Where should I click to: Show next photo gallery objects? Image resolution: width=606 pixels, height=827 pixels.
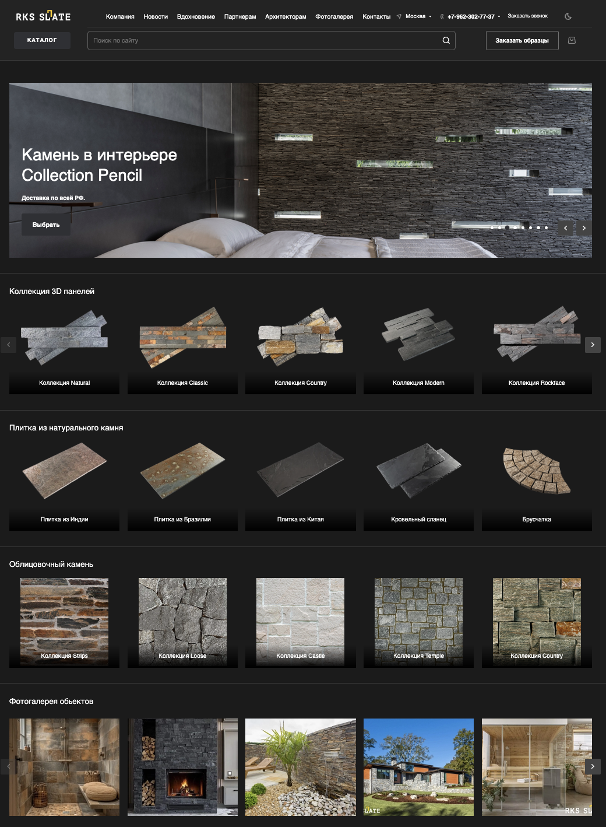593,766
